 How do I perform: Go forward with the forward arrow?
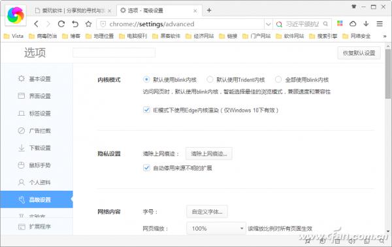(x=48, y=24)
